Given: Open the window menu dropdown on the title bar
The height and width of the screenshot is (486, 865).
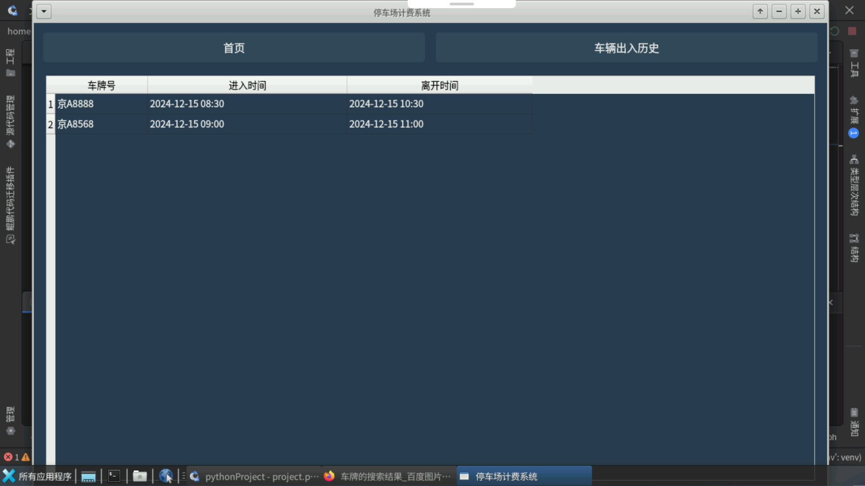Looking at the screenshot, I should (44, 11).
